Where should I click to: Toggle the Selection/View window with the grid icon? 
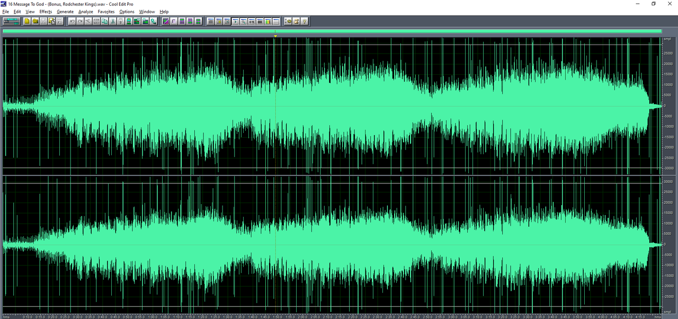tap(260, 21)
